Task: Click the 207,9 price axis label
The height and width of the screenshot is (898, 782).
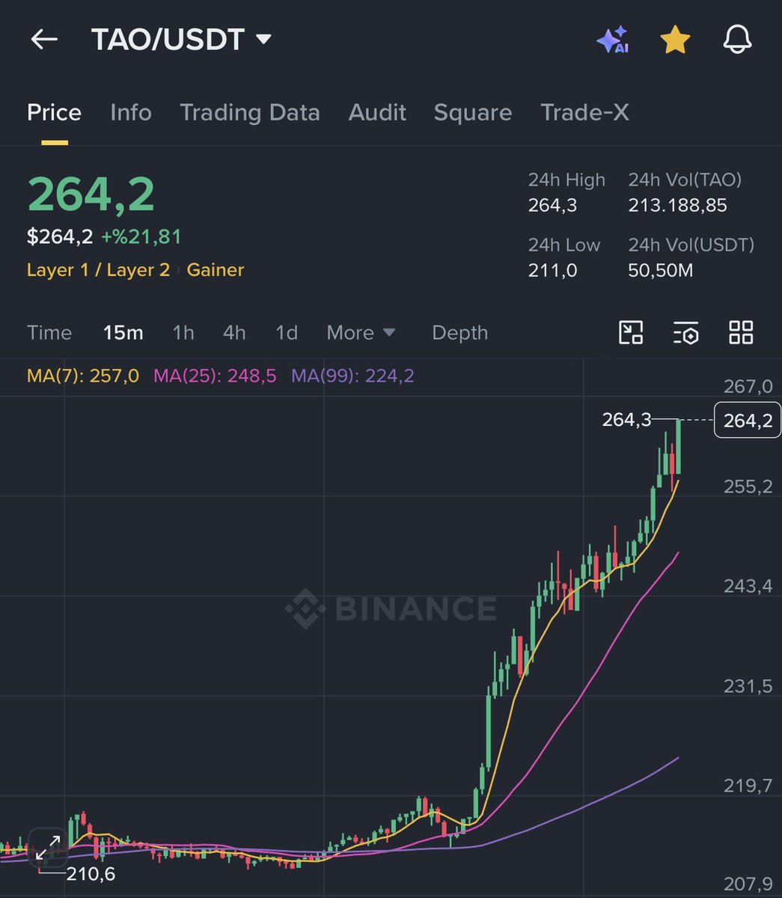Action: click(748, 885)
